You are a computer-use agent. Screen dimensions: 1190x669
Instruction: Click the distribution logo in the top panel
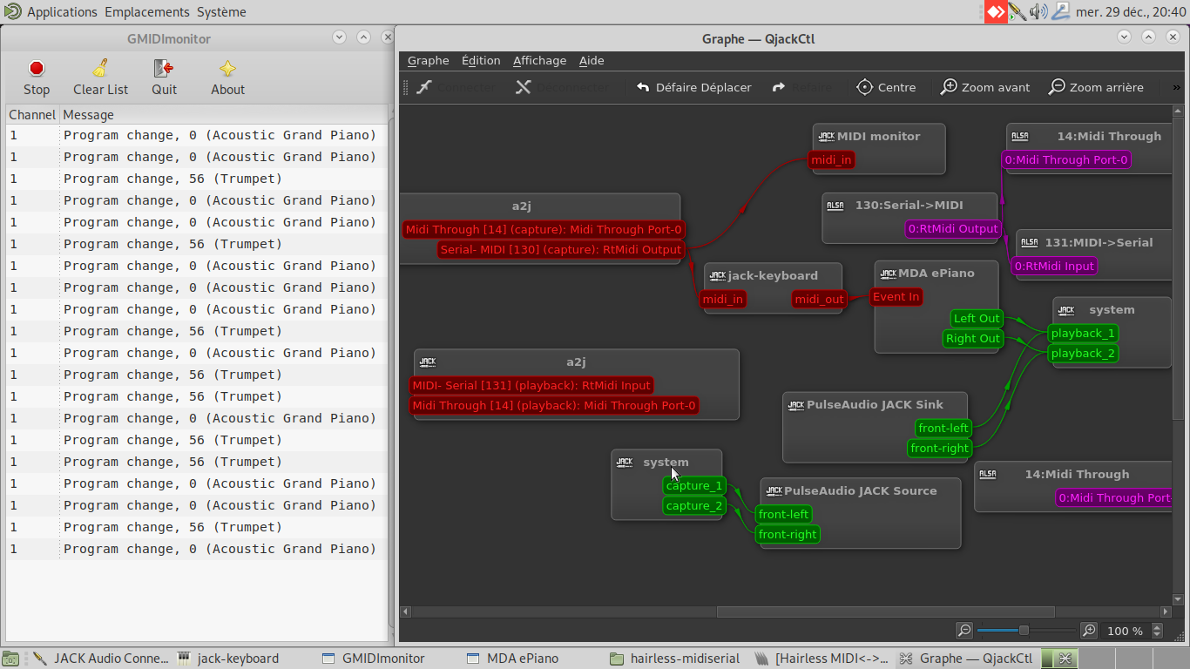[x=12, y=12]
